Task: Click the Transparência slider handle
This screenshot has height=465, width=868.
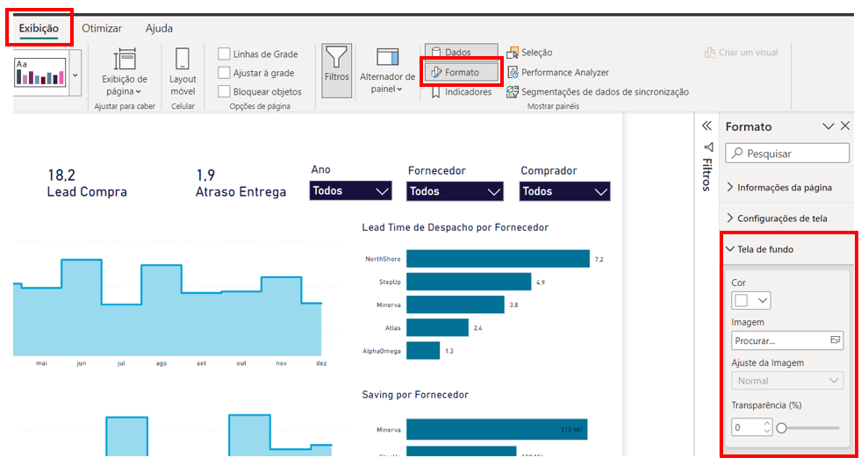Action: [782, 428]
